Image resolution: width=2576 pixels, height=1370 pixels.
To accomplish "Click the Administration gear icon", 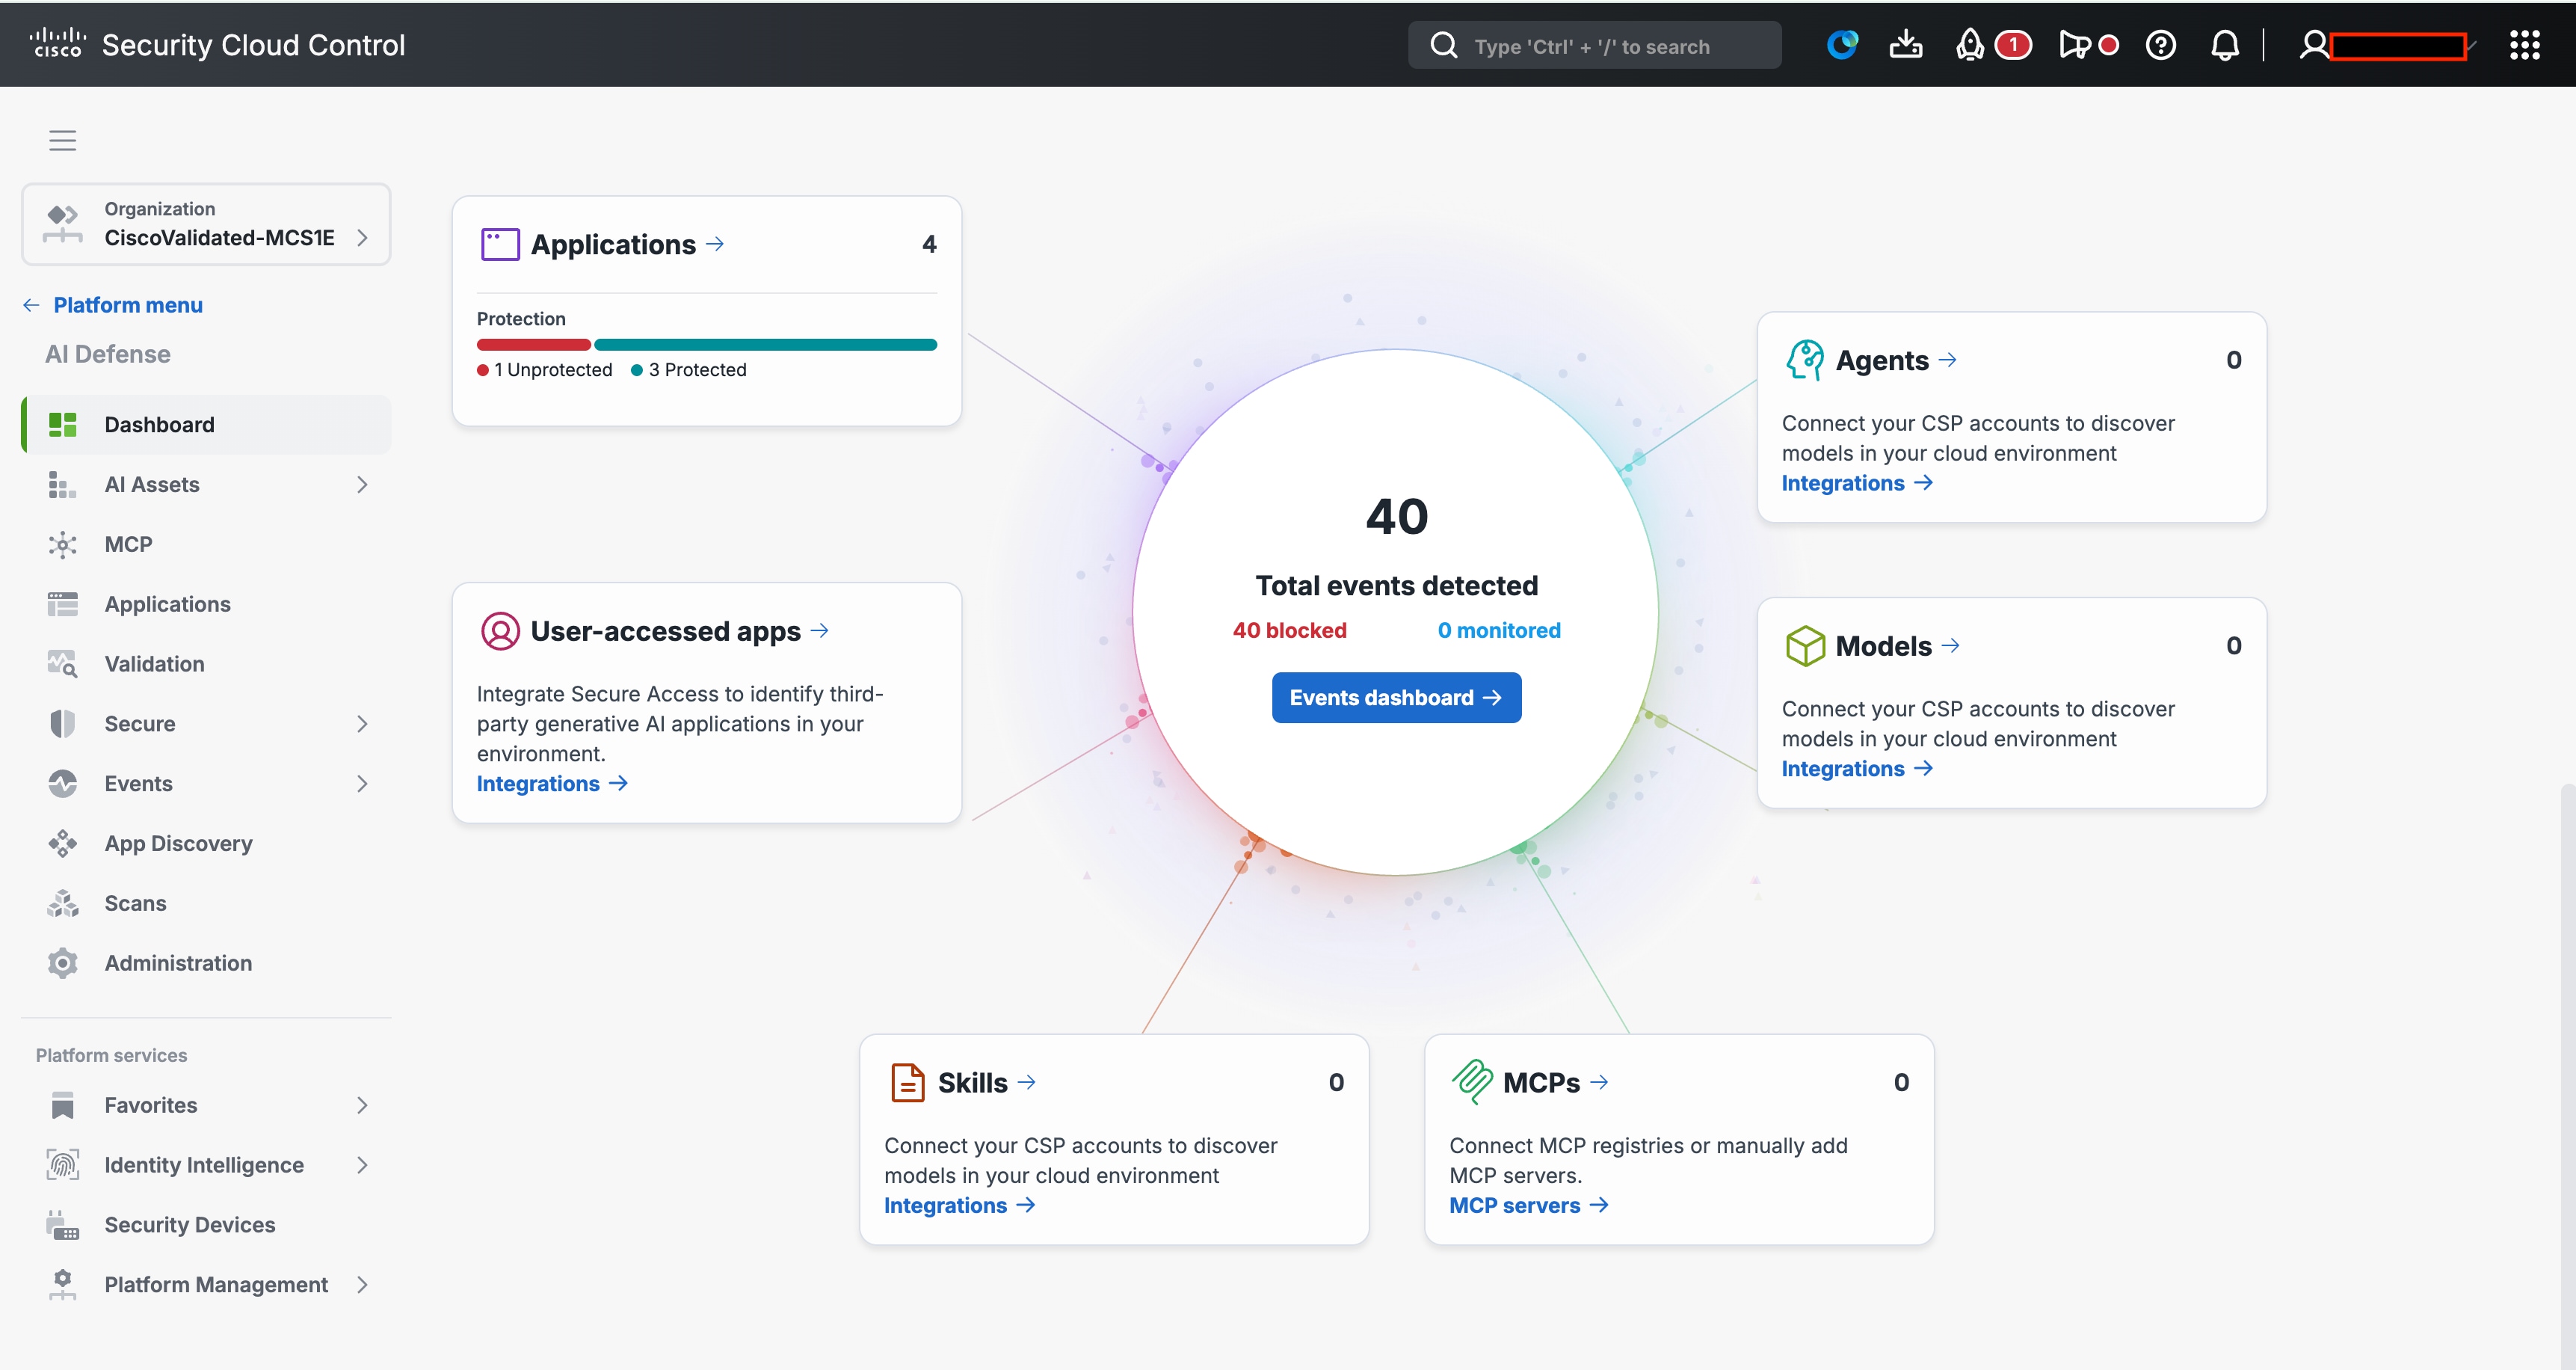I will tap(63, 964).
